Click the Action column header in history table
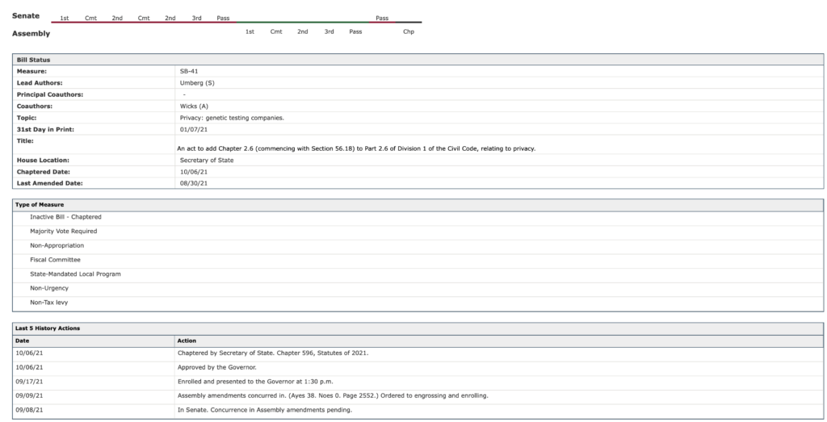The width and height of the screenshot is (827, 422). (187, 341)
